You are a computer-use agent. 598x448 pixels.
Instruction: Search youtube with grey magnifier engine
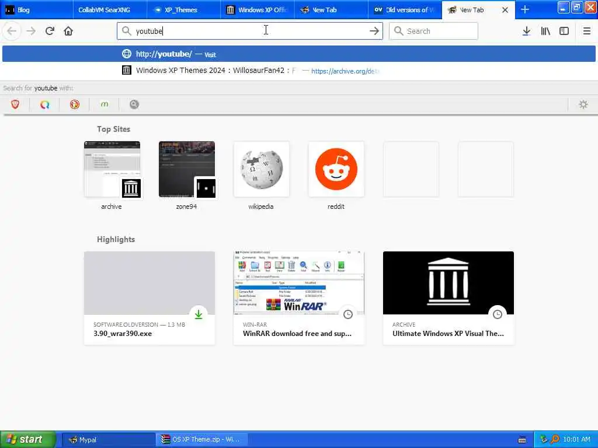coord(134,104)
